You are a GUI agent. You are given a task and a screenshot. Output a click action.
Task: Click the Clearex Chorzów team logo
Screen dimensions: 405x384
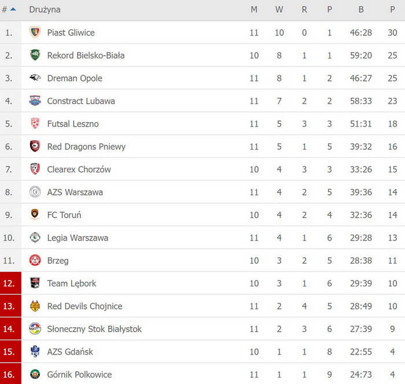[x=35, y=169]
